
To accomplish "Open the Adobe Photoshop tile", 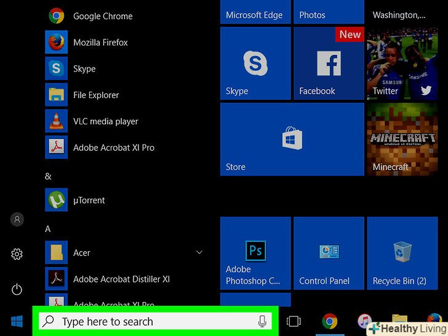I will coord(255,253).
